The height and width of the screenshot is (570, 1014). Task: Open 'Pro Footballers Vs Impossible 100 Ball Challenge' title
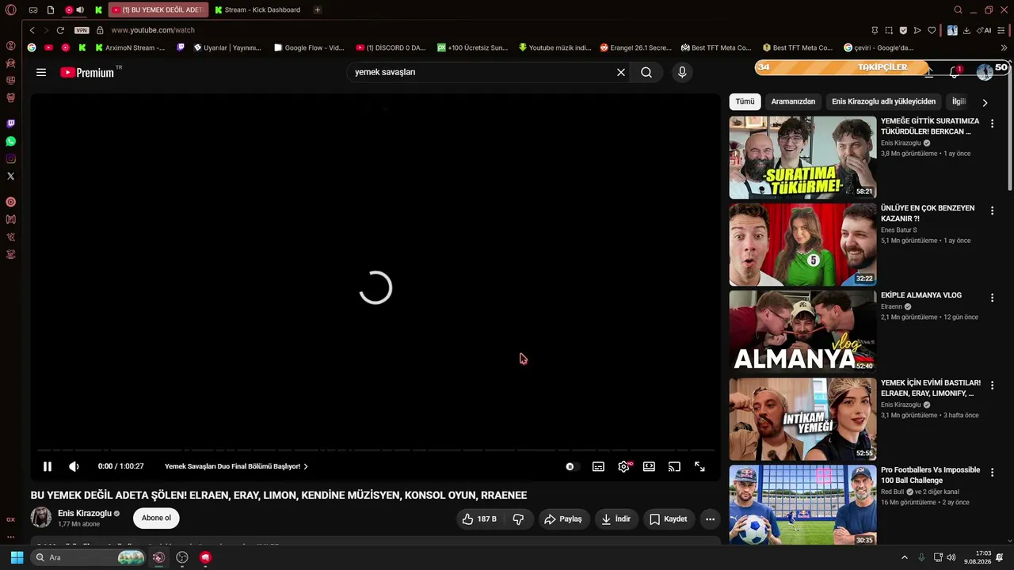pos(930,475)
